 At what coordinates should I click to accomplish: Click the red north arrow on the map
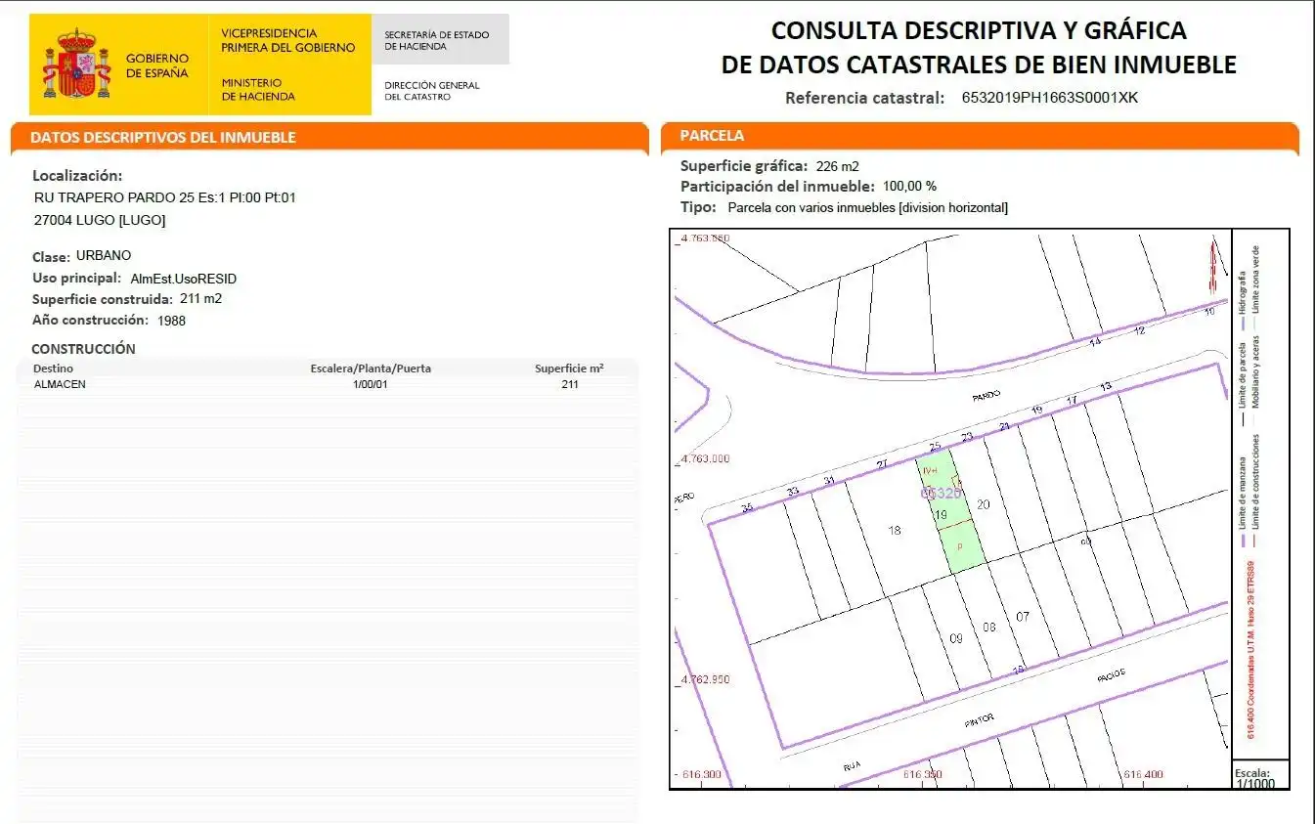pyautogui.click(x=1215, y=265)
